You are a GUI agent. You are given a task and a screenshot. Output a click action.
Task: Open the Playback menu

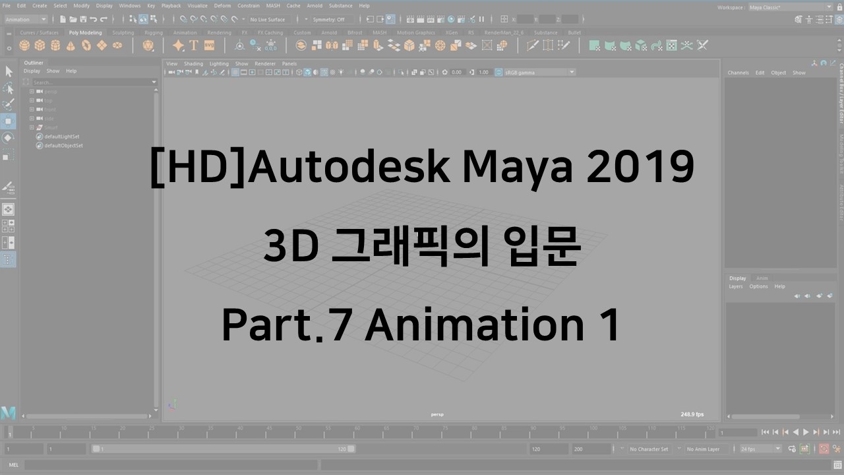[171, 5]
